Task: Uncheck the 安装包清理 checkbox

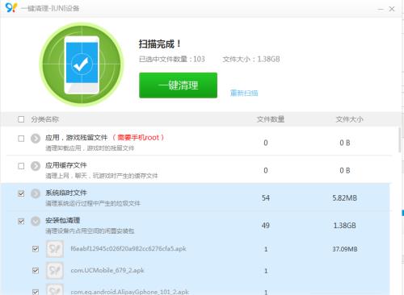Action: [21, 222]
